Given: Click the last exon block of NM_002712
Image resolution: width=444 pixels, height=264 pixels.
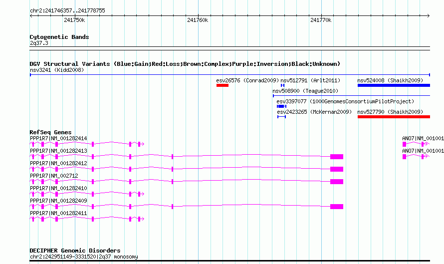Looking at the screenshot, I should click(337, 182).
